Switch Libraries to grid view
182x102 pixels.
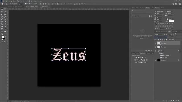[150, 16]
